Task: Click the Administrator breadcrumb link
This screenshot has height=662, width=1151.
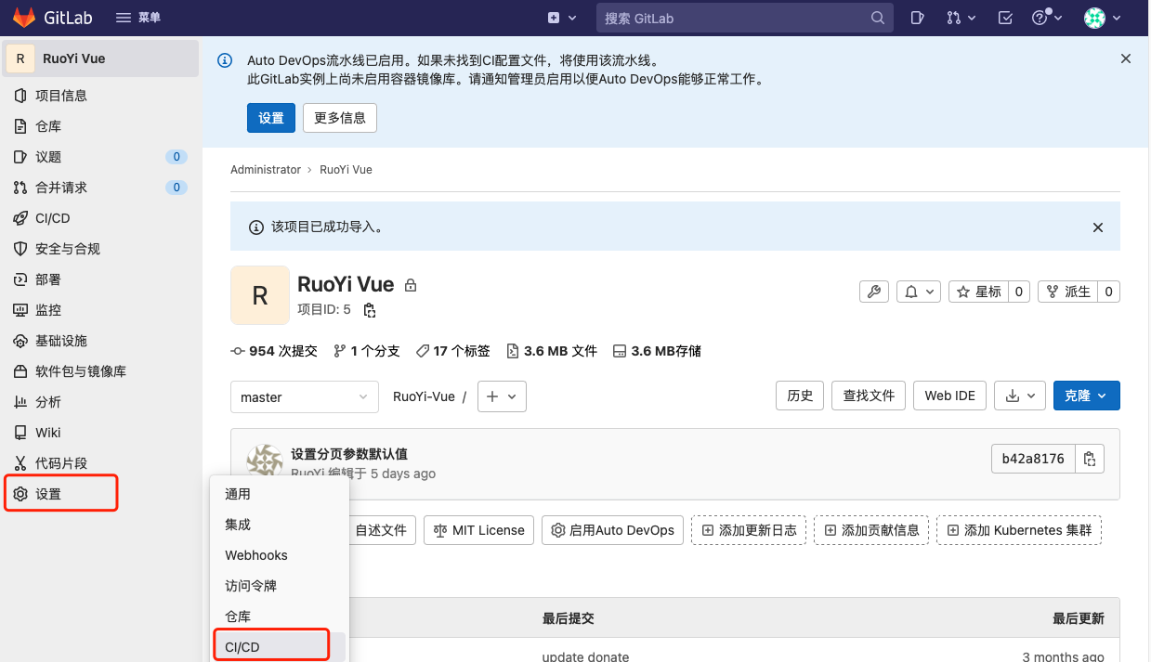Action: 266,170
